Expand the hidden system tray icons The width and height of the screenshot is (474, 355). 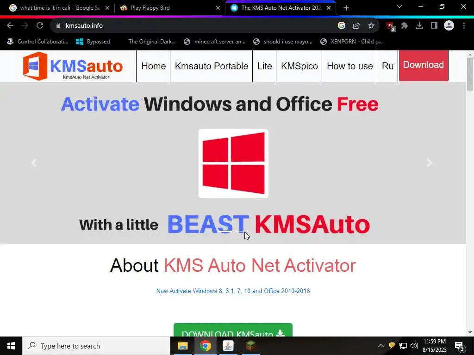380,346
